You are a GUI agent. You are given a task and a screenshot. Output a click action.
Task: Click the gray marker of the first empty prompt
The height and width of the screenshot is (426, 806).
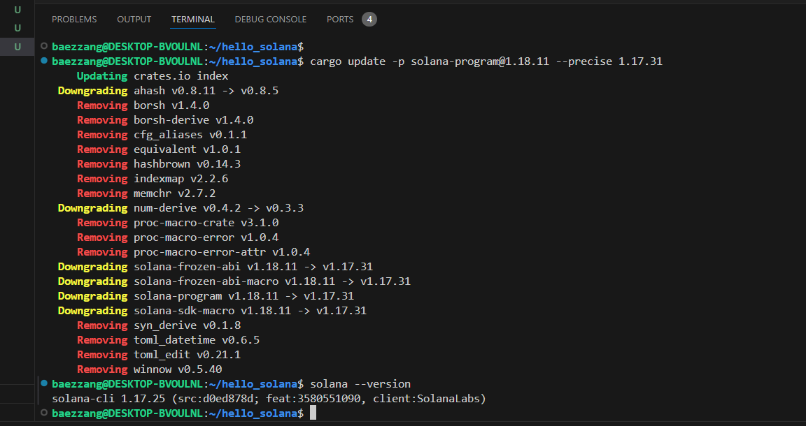43,46
